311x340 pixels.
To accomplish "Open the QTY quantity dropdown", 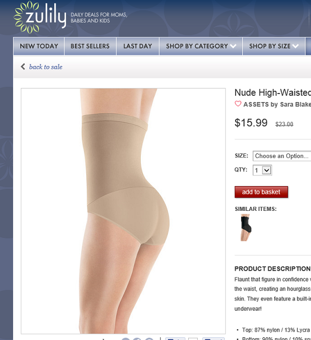I will point(262,170).
